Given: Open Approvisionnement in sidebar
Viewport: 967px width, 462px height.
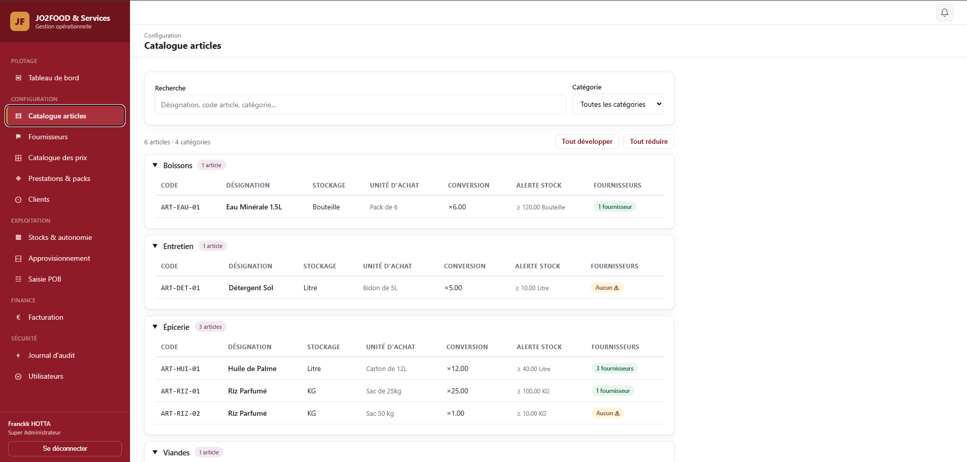Looking at the screenshot, I should tap(65, 258).
